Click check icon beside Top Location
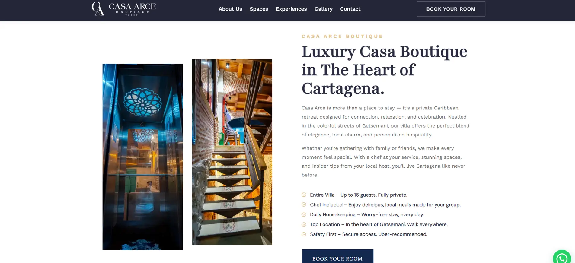Image resolution: width=575 pixels, height=263 pixels. pyautogui.click(x=304, y=224)
